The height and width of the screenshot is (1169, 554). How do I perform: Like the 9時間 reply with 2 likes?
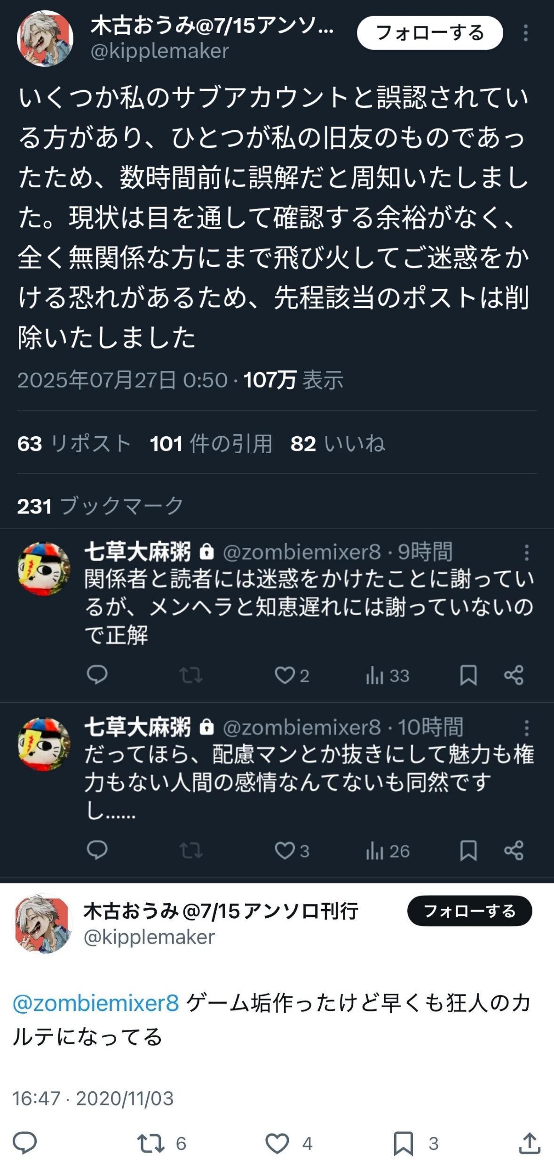tap(285, 675)
